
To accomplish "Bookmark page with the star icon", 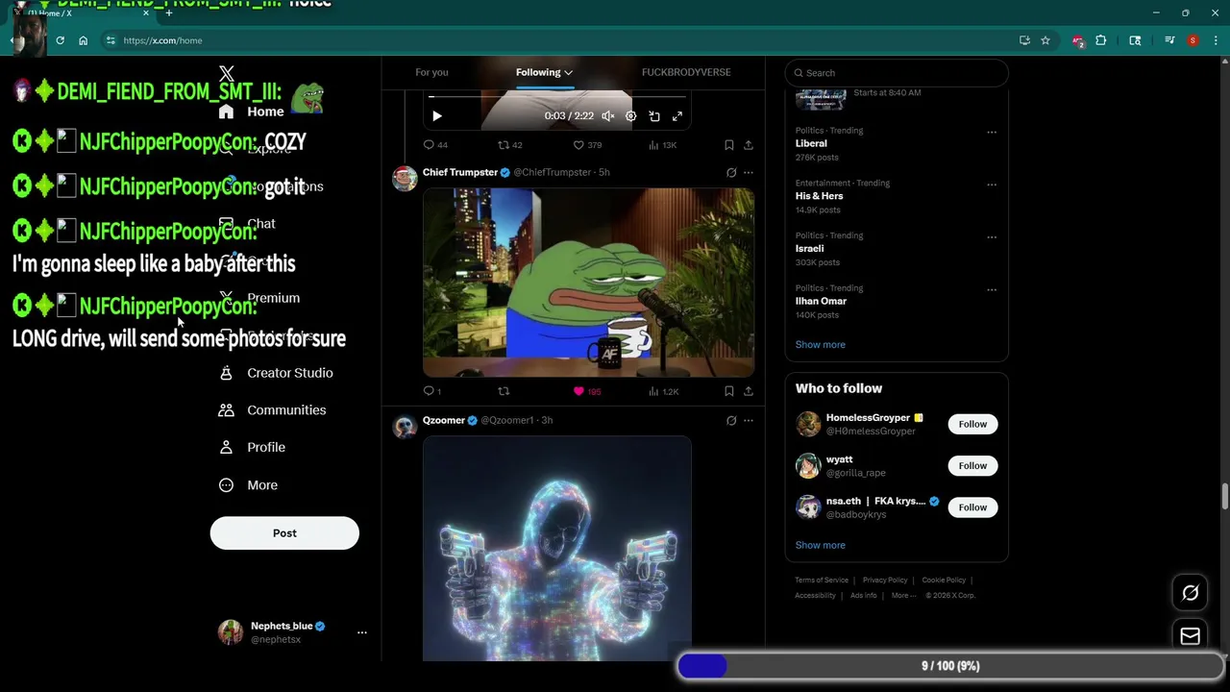I will [1045, 40].
